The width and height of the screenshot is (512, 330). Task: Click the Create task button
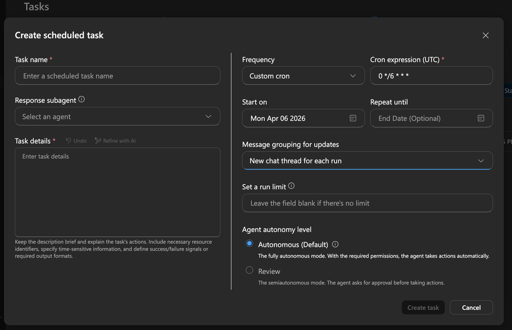pos(423,307)
